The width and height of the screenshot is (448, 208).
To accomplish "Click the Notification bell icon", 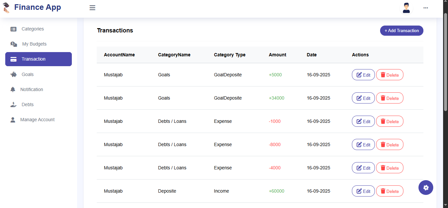I will point(13,89).
